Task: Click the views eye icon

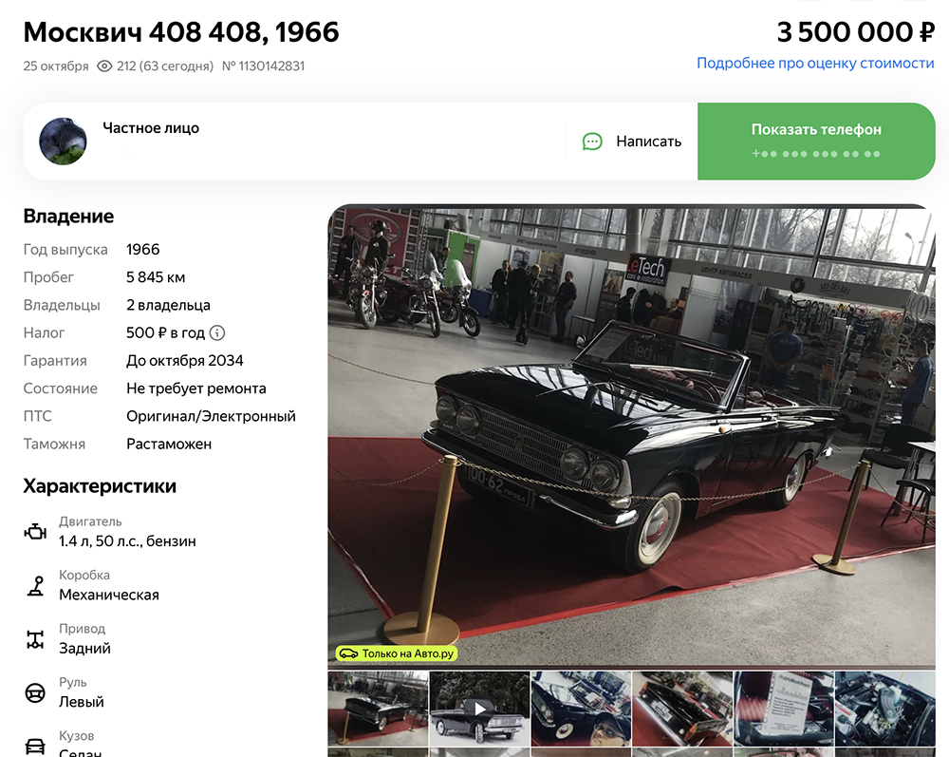Action: pos(104,66)
